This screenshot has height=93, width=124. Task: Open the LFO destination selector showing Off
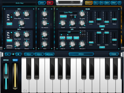coord(69,32)
